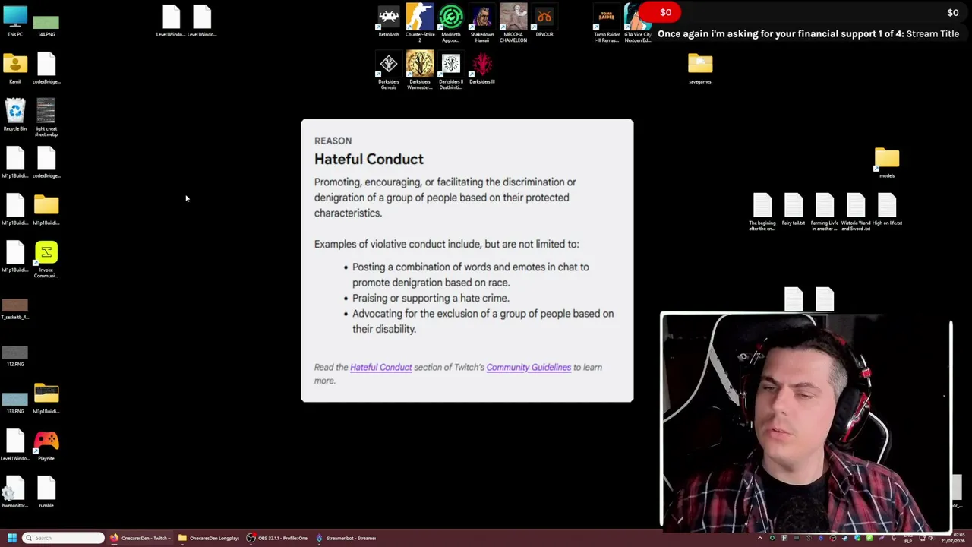The width and height of the screenshot is (972, 547).
Task: Launch the Playnite shortcut
Action: 46,444
